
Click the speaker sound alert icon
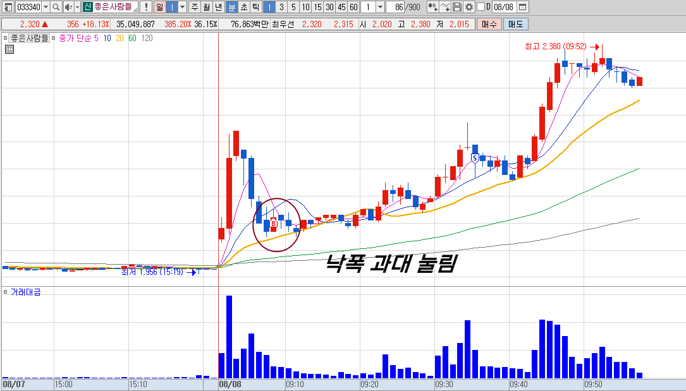click(69, 7)
